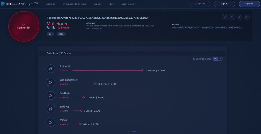Click the Code Reuse (238 Genes) header
This screenshot has width=261, height=134.
(x=59, y=53)
